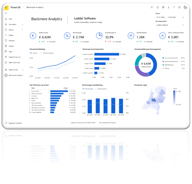Click the Lodder Compleet bar
Viewport: 192px width, 184px height.
[x=107, y=54]
